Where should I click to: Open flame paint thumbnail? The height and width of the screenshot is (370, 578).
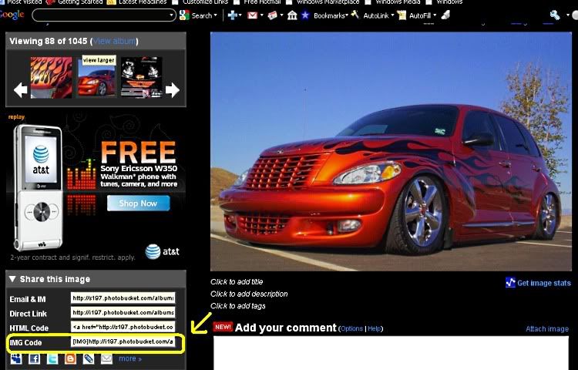click(x=51, y=77)
